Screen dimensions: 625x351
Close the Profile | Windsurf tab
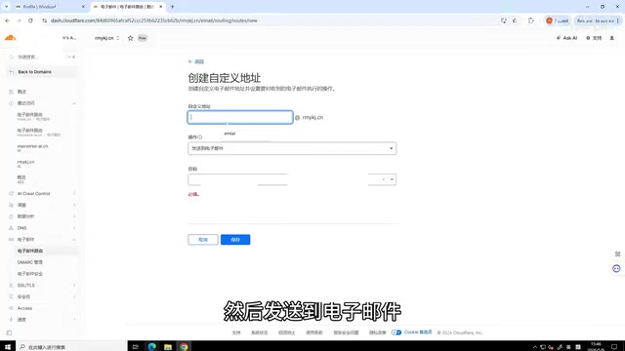tap(83, 7)
